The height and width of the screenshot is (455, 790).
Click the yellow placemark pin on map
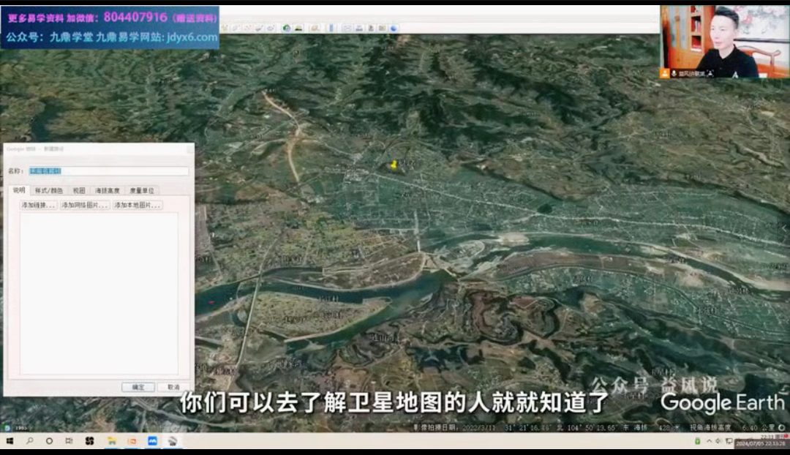coord(394,165)
